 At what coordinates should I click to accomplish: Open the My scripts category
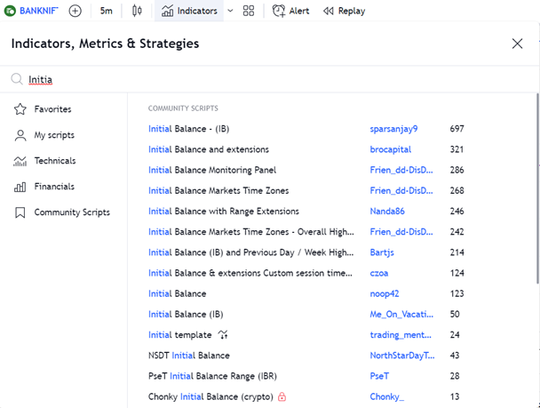tap(44, 135)
